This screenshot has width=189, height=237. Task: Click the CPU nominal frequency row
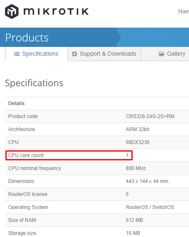tap(97, 168)
